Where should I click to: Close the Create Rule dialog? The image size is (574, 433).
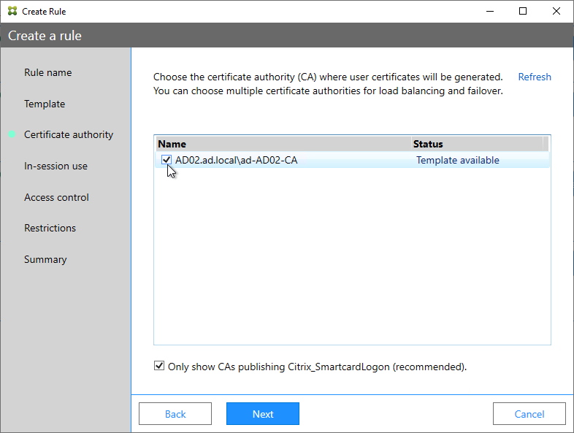coord(556,11)
